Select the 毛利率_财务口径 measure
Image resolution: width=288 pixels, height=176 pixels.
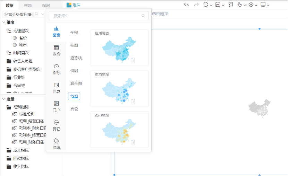(29, 128)
